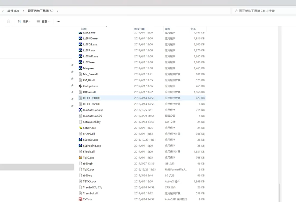Click the FMEFormatFile type of Tb50.opt
Screen dimensions: 296x202
176,170
